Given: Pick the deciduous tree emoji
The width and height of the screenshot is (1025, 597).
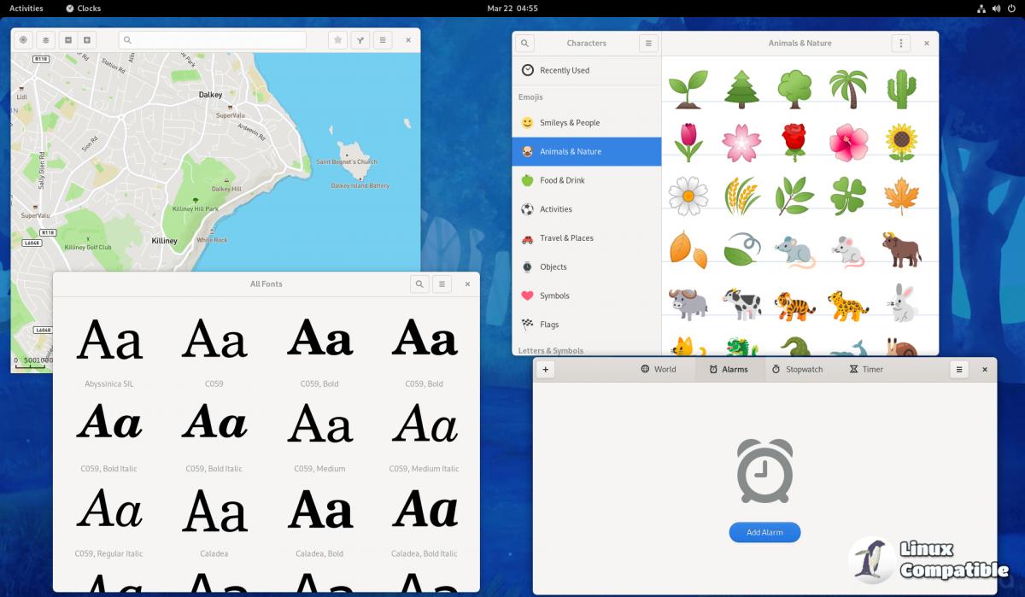Looking at the screenshot, I should (x=794, y=89).
